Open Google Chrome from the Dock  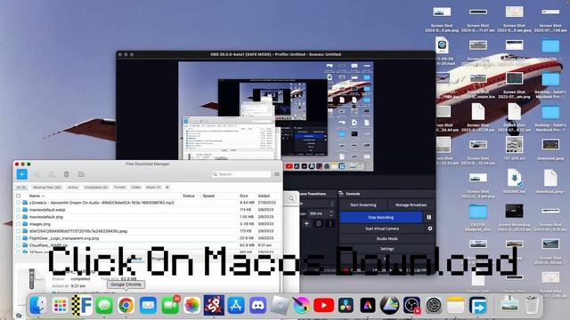pyautogui.click(x=126, y=306)
